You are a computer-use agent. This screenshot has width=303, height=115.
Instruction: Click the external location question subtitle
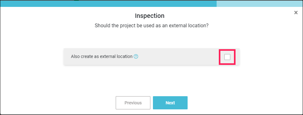pyautogui.click(x=151, y=26)
